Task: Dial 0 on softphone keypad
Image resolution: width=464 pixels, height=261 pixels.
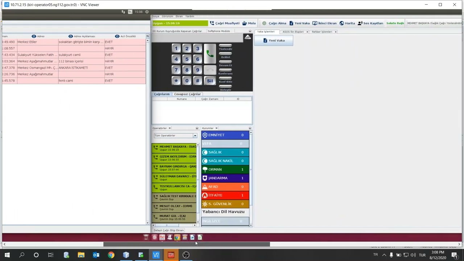Action: pos(187,80)
